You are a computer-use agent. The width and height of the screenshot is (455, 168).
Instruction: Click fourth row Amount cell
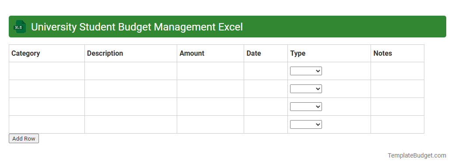[x=210, y=125]
